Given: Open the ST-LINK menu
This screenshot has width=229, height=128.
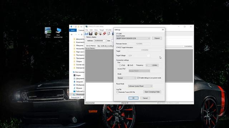Looking at the screenshot, I should pyautogui.click(x=108, y=30).
